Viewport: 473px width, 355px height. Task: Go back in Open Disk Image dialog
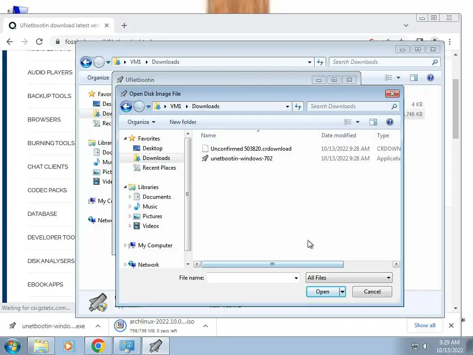[126, 106]
